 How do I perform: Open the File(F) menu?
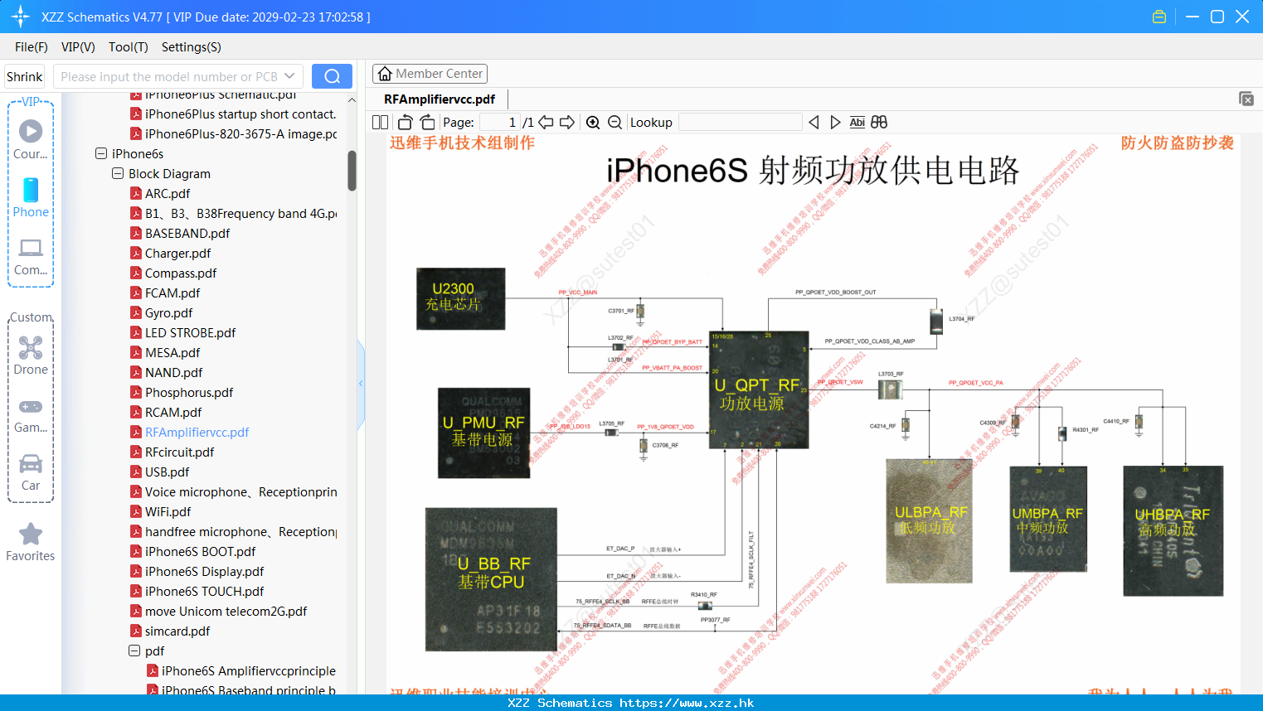pyautogui.click(x=32, y=47)
